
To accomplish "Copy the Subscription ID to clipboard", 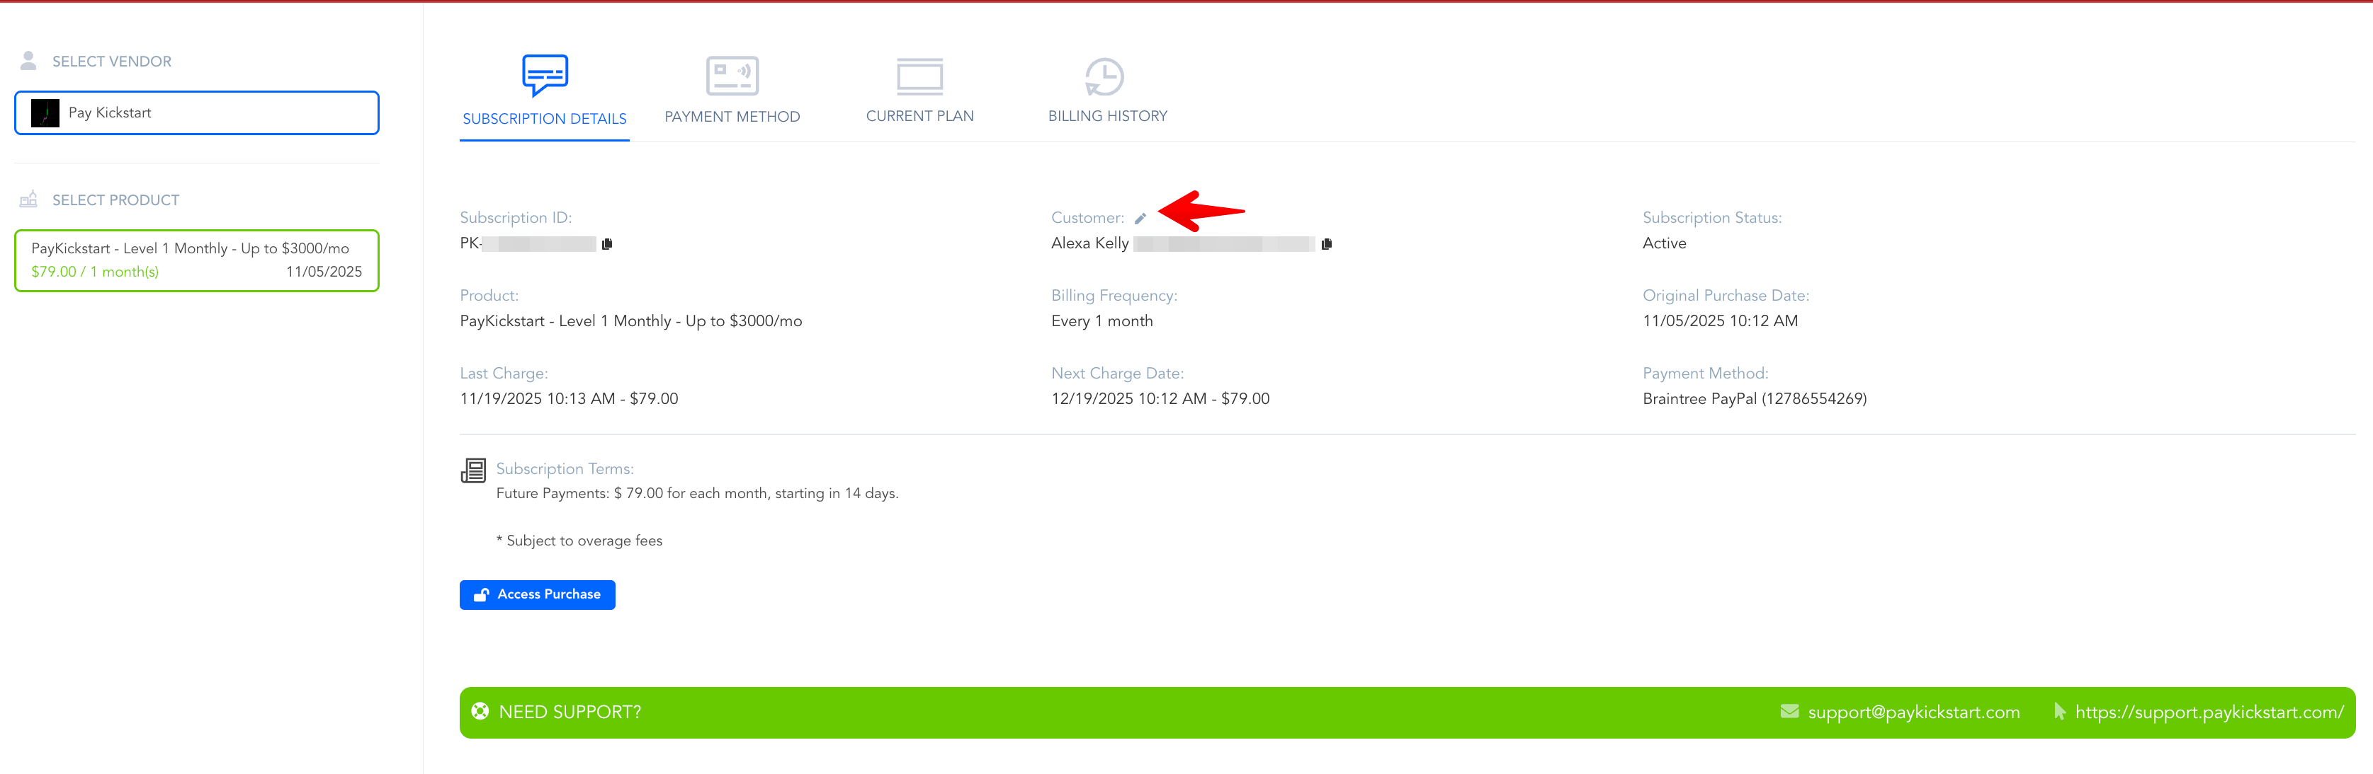I will coord(607,244).
